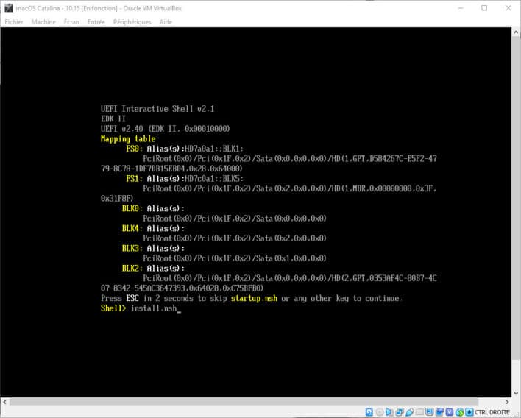This screenshot has height=418, width=521.
Task: Click the 'UEFI v2.40 (EDK II, 0x00010000)' line
Action: (x=165, y=129)
